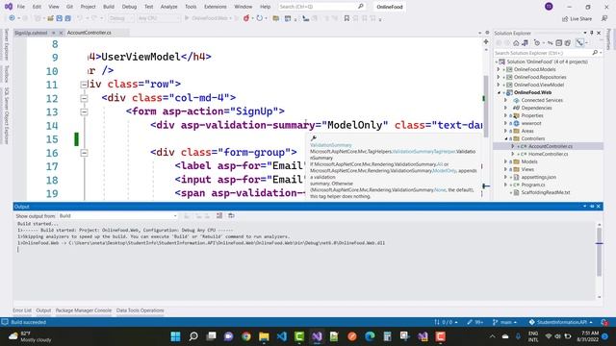
Task: Click the restart/refresh arrow icon in toolbar
Action: [x=259, y=18]
